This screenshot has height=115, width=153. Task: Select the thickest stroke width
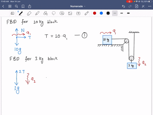coord(128,13)
